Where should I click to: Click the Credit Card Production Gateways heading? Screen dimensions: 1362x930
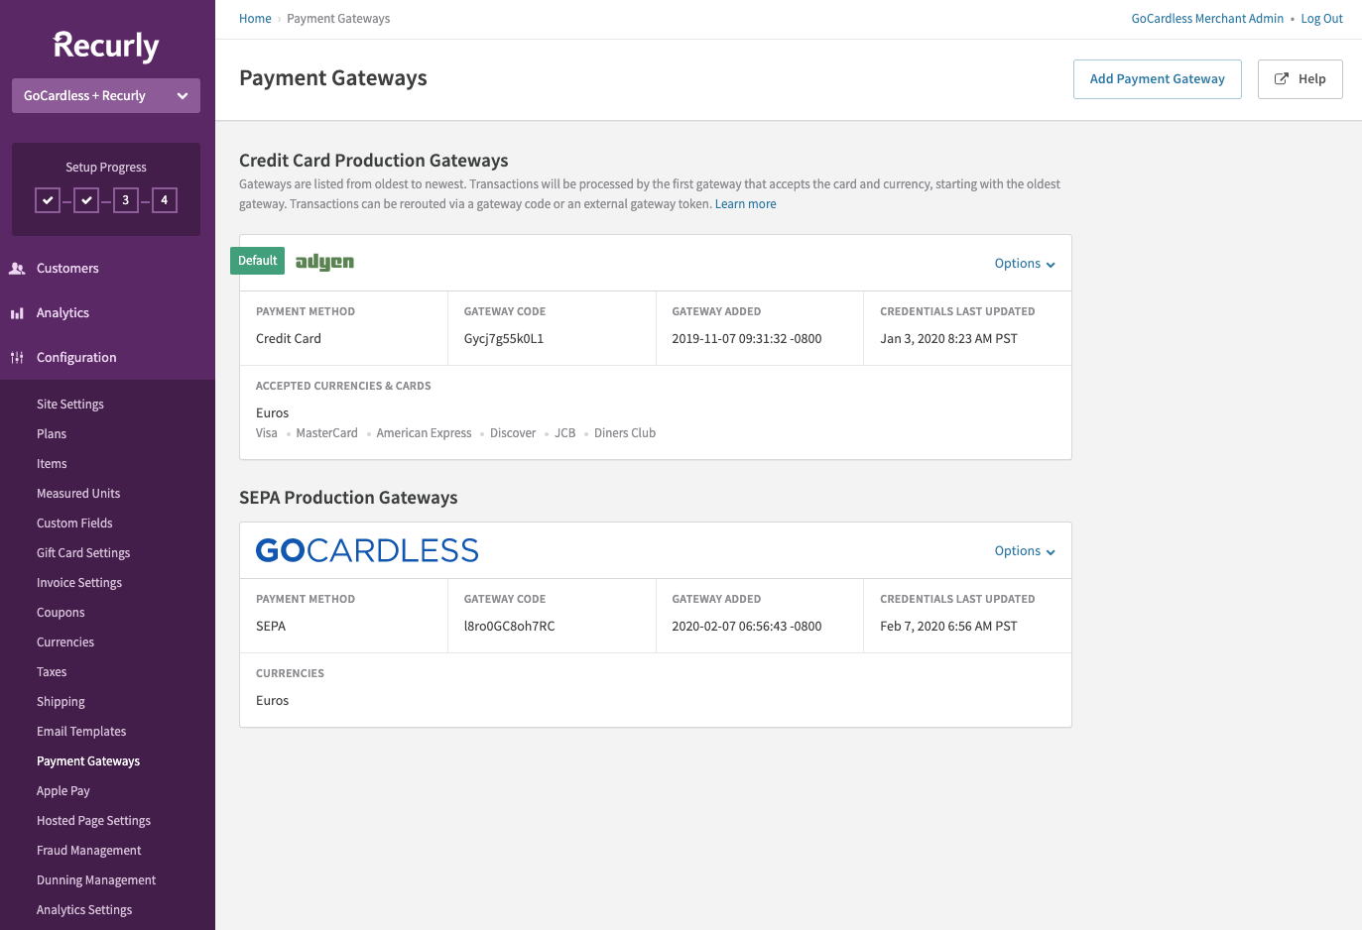click(374, 161)
